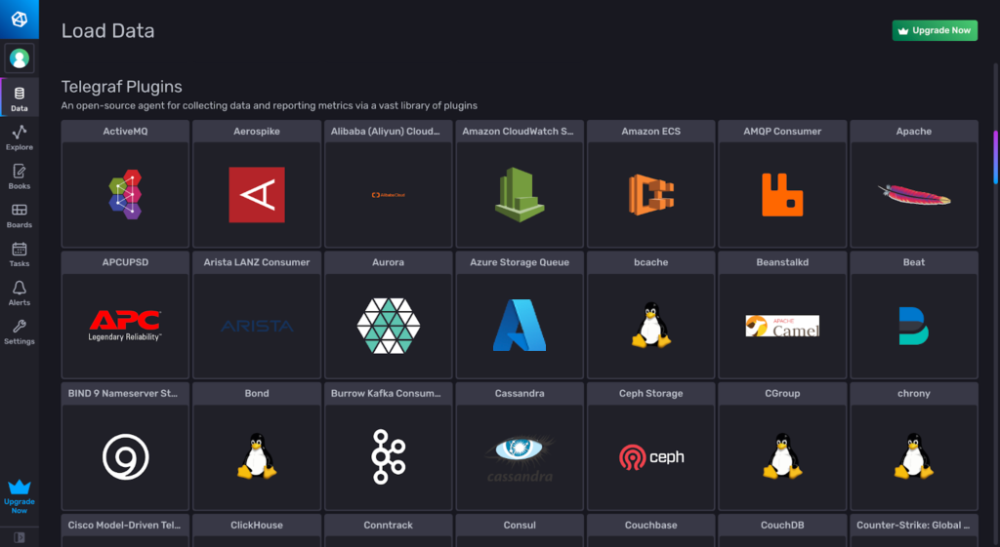Viewport: 1000px width, 547px height.
Task: Open the Data section in sidebar
Action: coord(20,98)
